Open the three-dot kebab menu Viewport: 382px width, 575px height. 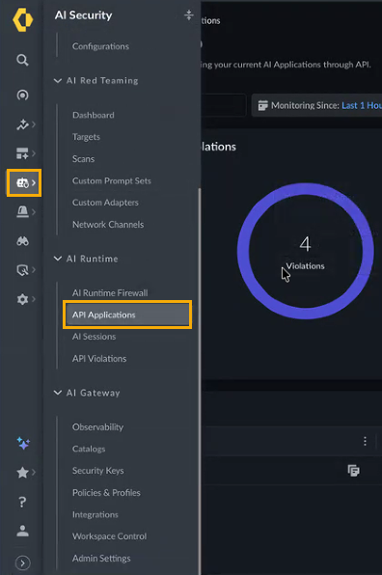point(365,441)
